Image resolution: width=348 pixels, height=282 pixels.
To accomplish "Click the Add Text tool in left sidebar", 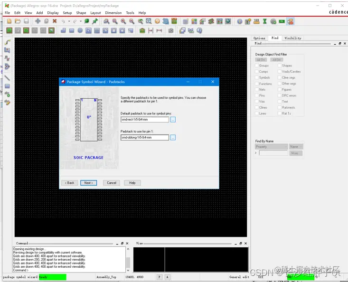I will tap(7, 94).
